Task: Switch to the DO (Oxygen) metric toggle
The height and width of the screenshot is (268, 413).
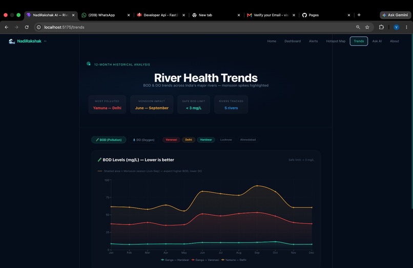Action: point(143,140)
